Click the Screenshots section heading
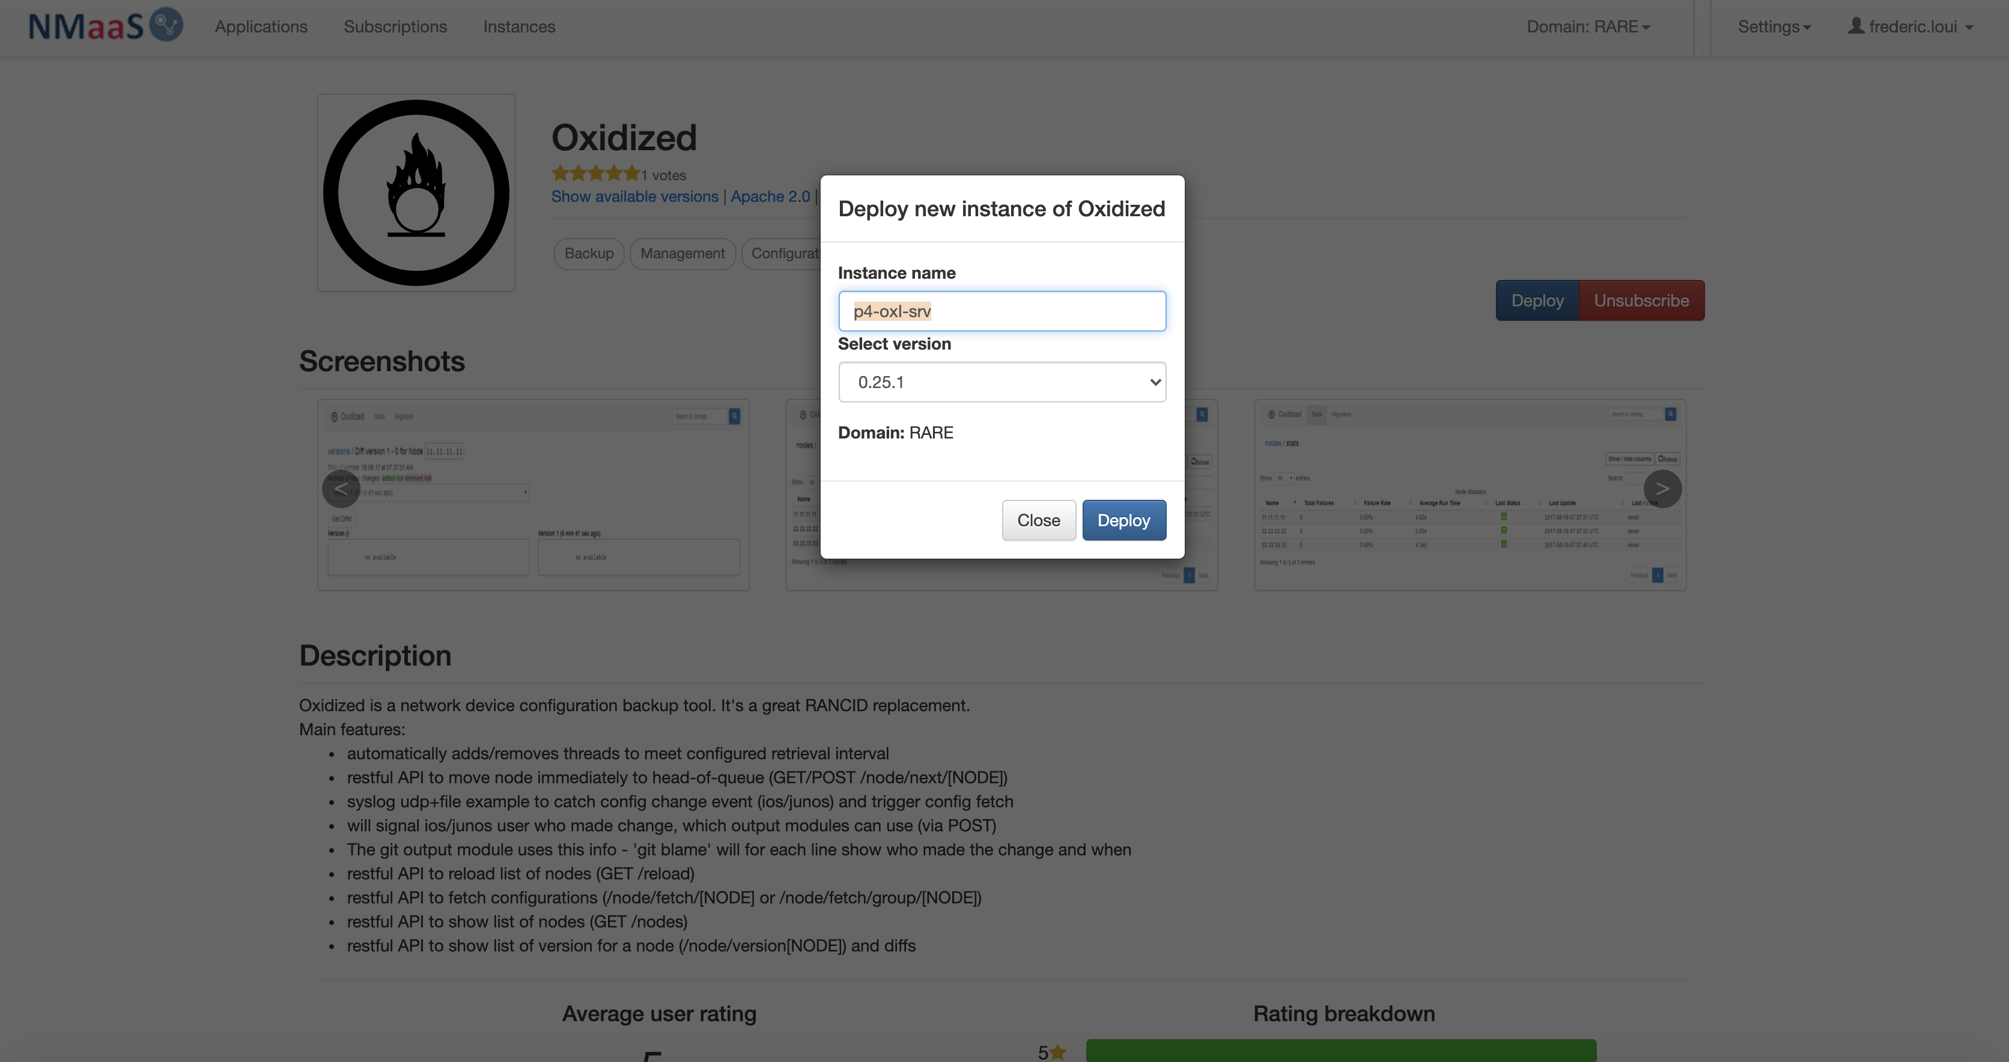2009x1062 pixels. click(x=382, y=361)
